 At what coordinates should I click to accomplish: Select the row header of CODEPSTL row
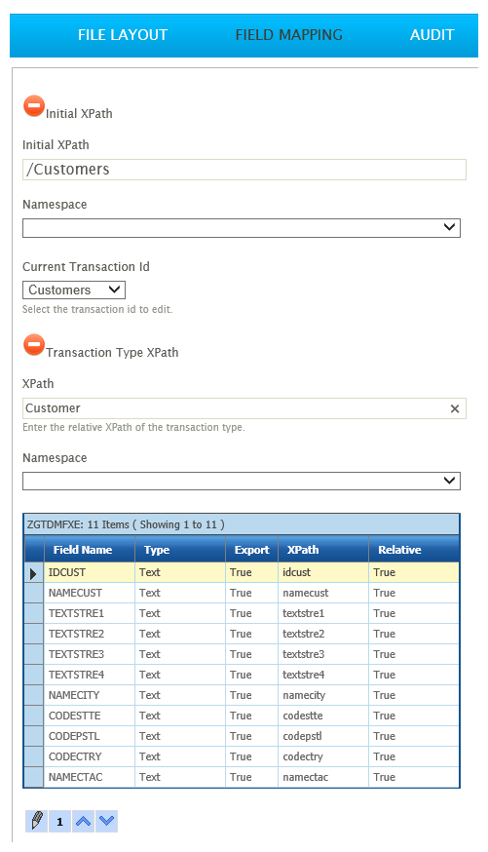(34, 736)
